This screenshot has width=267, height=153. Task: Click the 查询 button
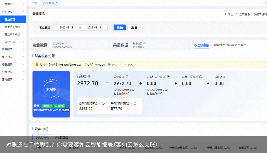point(120,28)
